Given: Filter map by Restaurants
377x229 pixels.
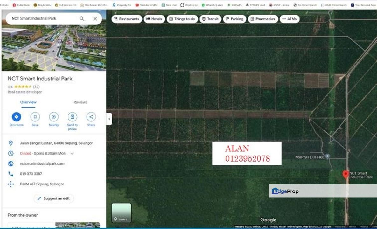Looking at the screenshot, I should click(127, 19).
